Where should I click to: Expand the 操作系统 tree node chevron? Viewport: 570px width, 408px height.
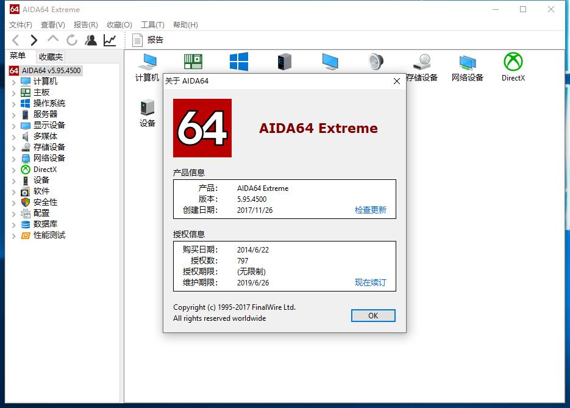[13, 104]
